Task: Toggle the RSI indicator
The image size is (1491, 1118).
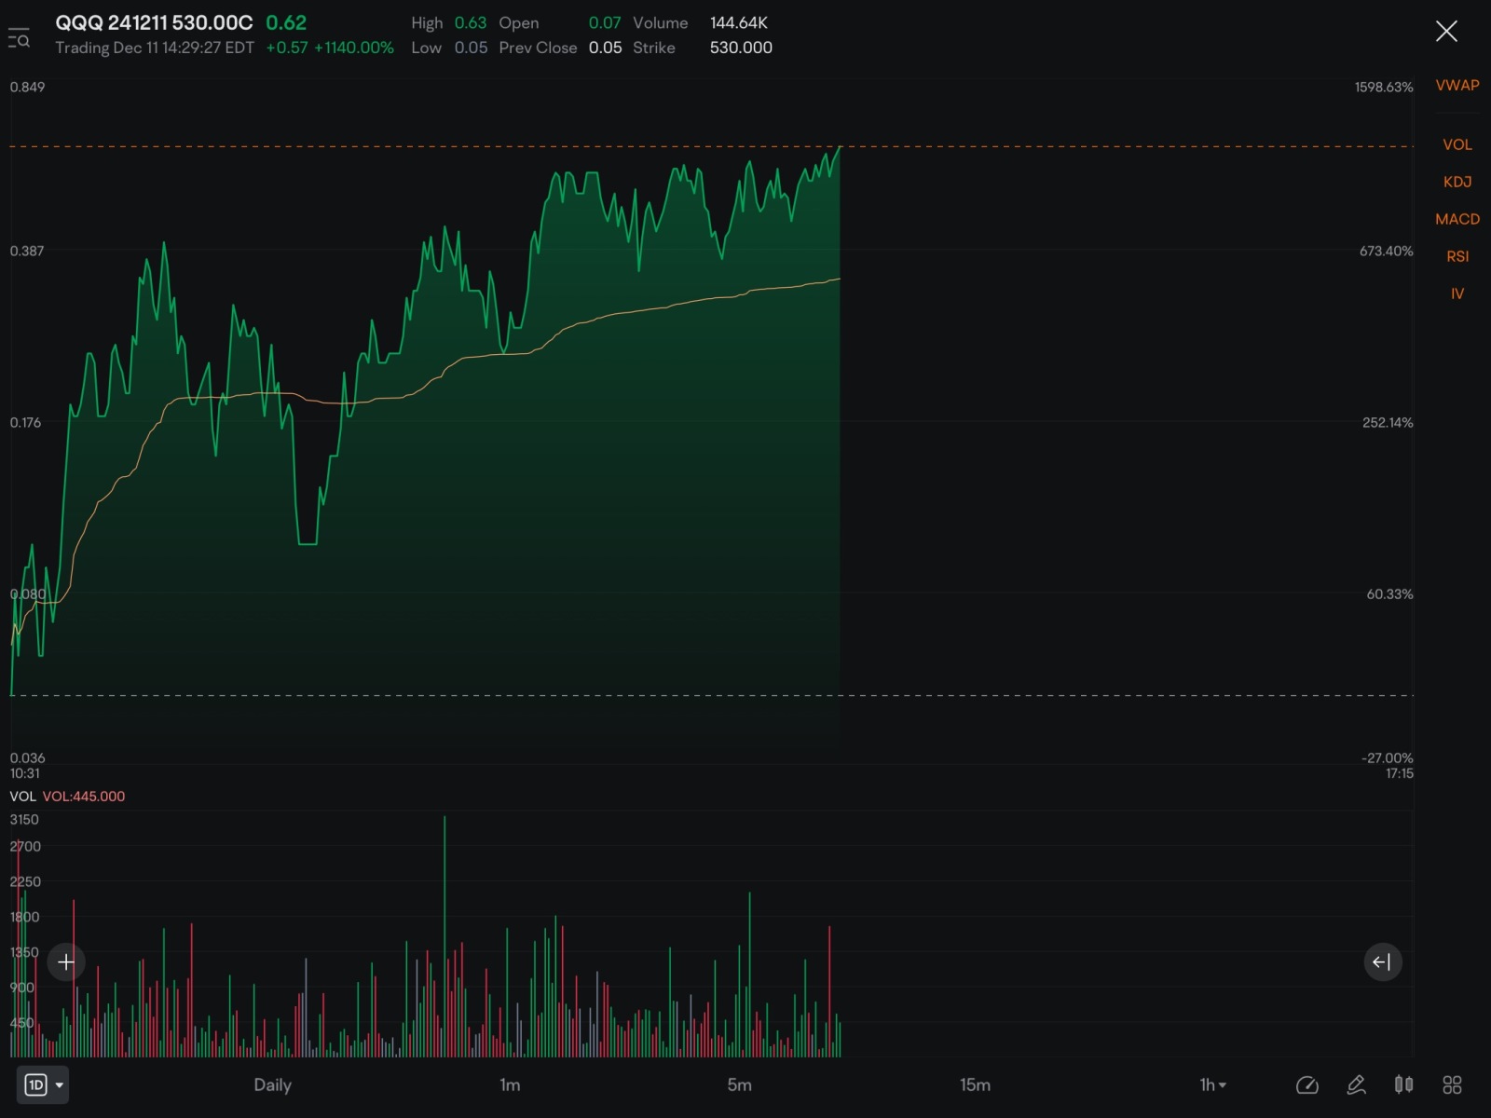Action: (x=1457, y=256)
